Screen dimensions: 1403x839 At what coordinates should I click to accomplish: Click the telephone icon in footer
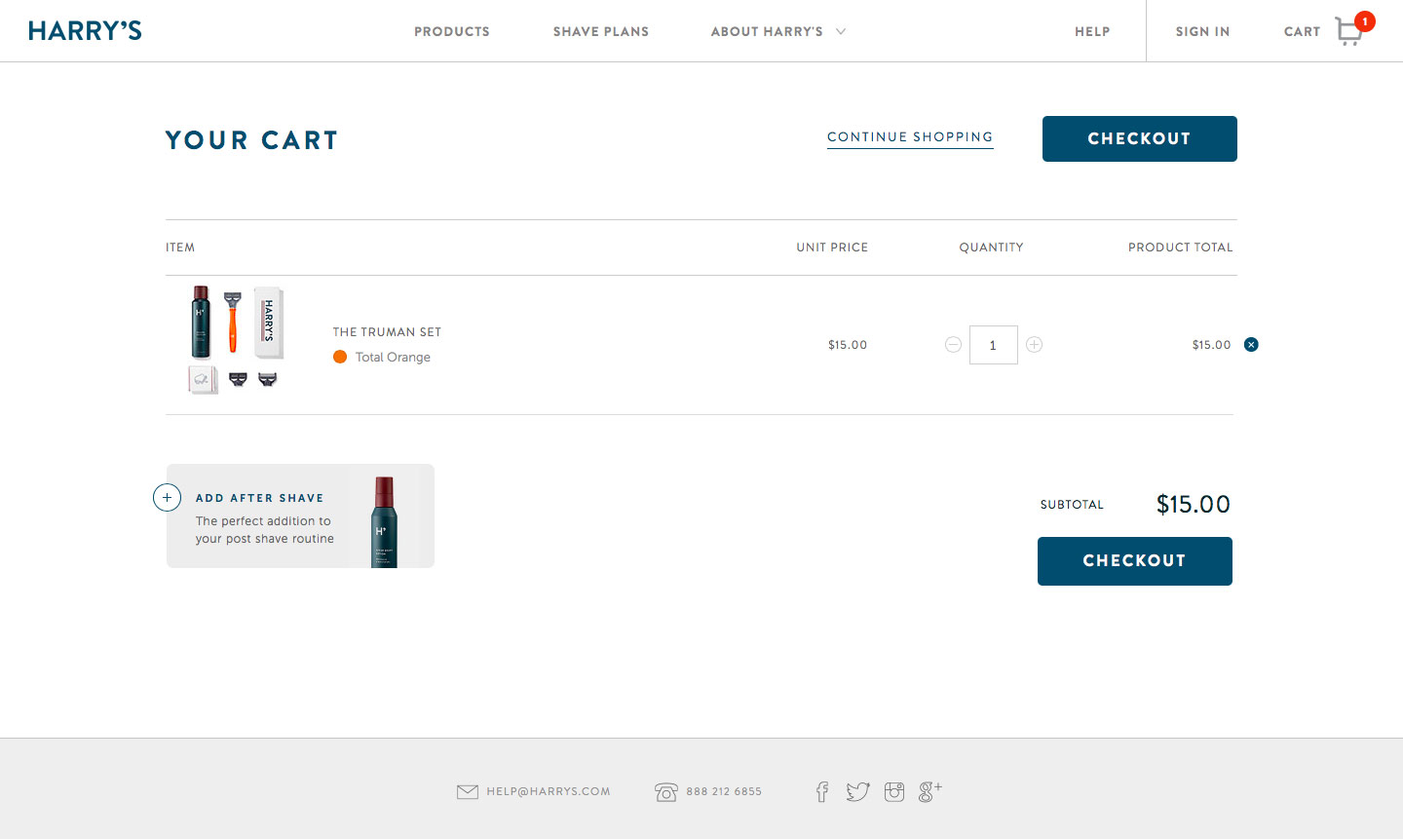pos(666,791)
